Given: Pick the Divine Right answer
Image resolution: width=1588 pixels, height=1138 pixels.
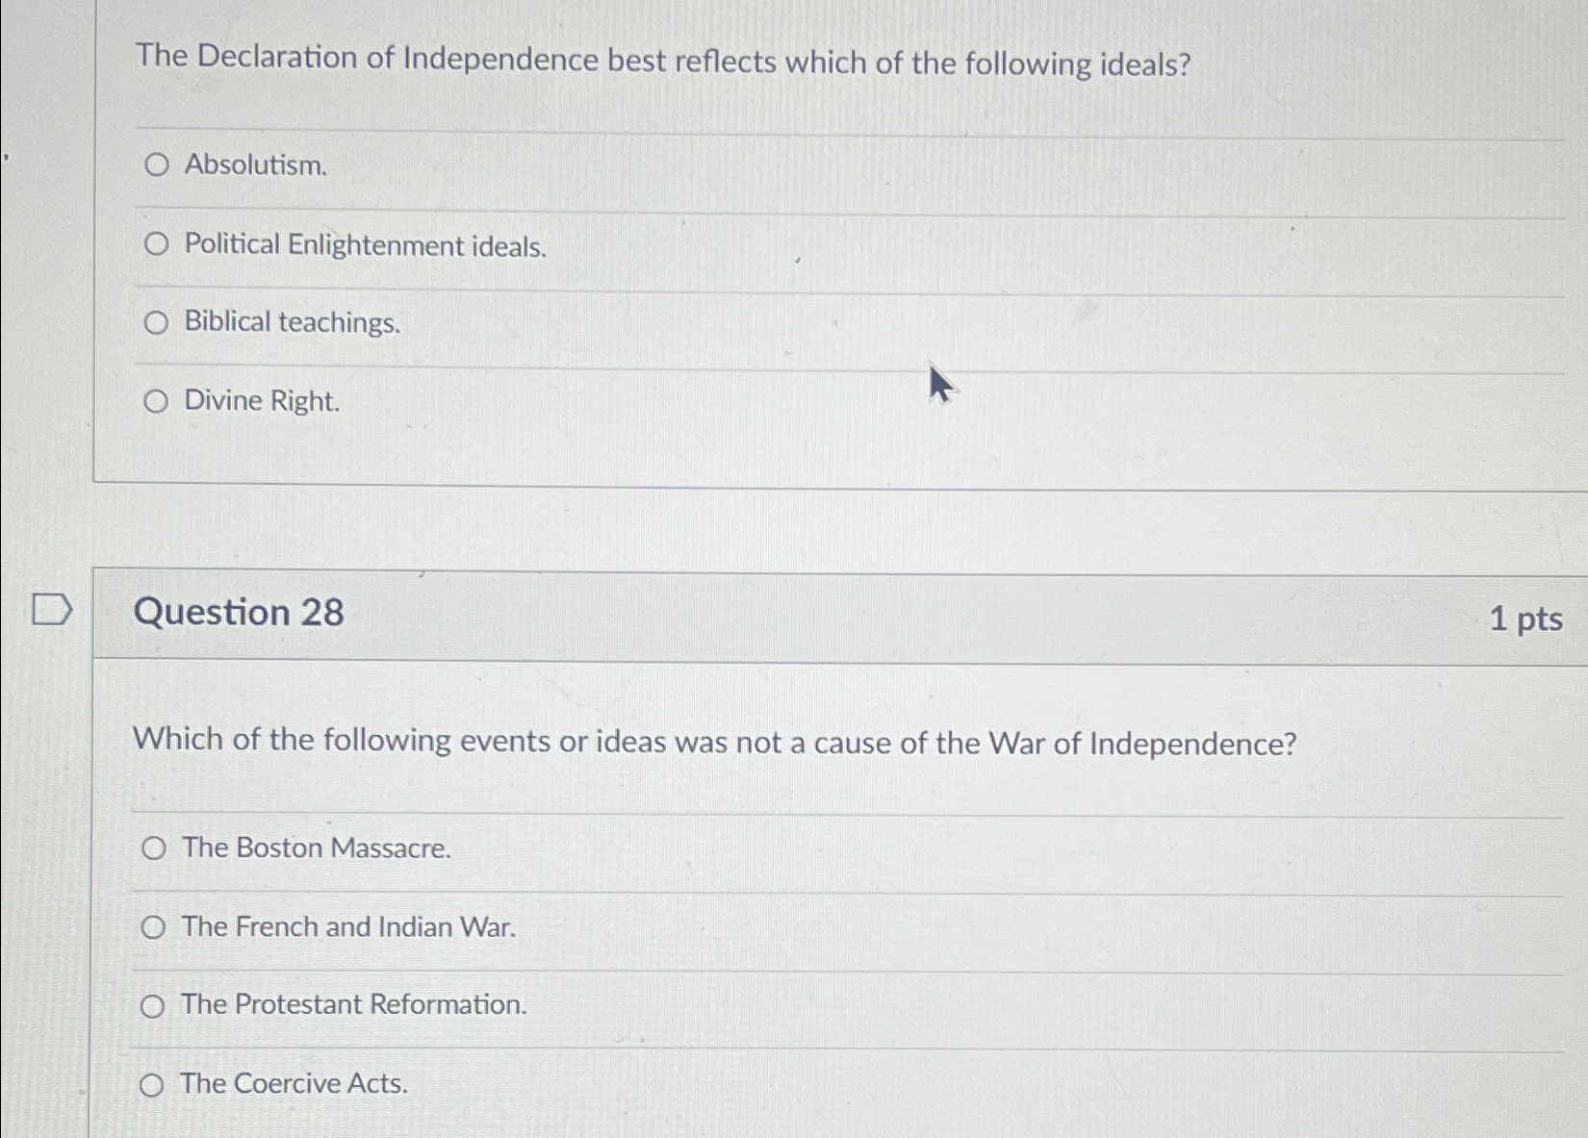Looking at the screenshot, I should click(x=155, y=401).
